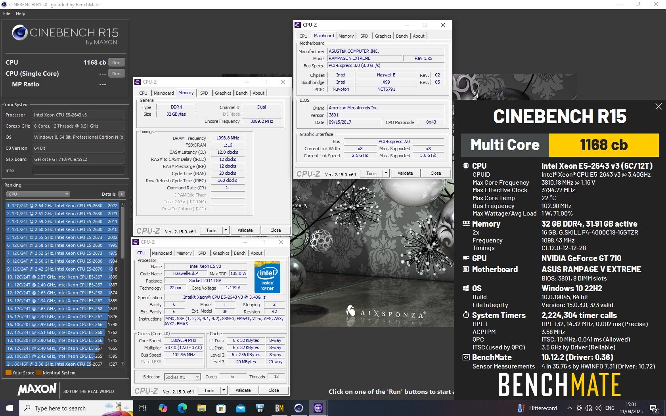The width and height of the screenshot is (666, 416).
Task: Open the Ranking CPU dropdown
Action: tap(38, 194)
